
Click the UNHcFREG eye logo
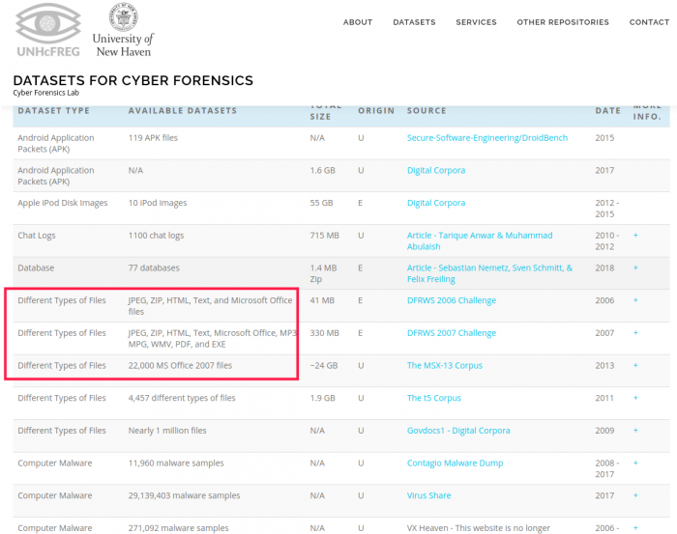click(48, 29)
